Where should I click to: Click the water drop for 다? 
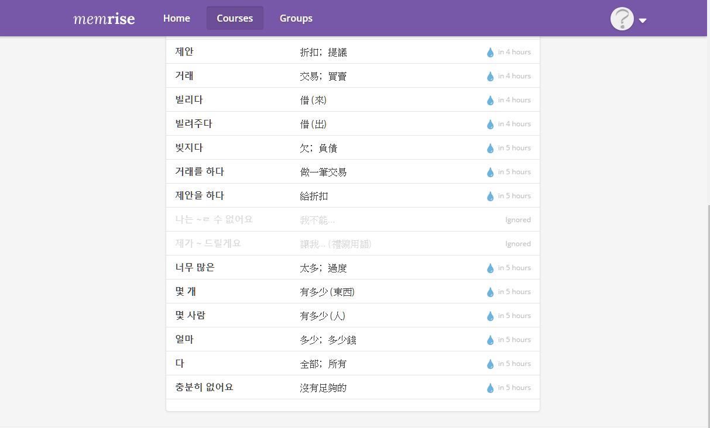tap(491, 364)
